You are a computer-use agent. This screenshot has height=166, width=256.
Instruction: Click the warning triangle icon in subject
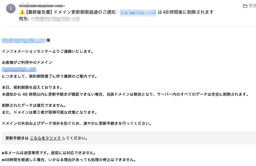(22, 12)
